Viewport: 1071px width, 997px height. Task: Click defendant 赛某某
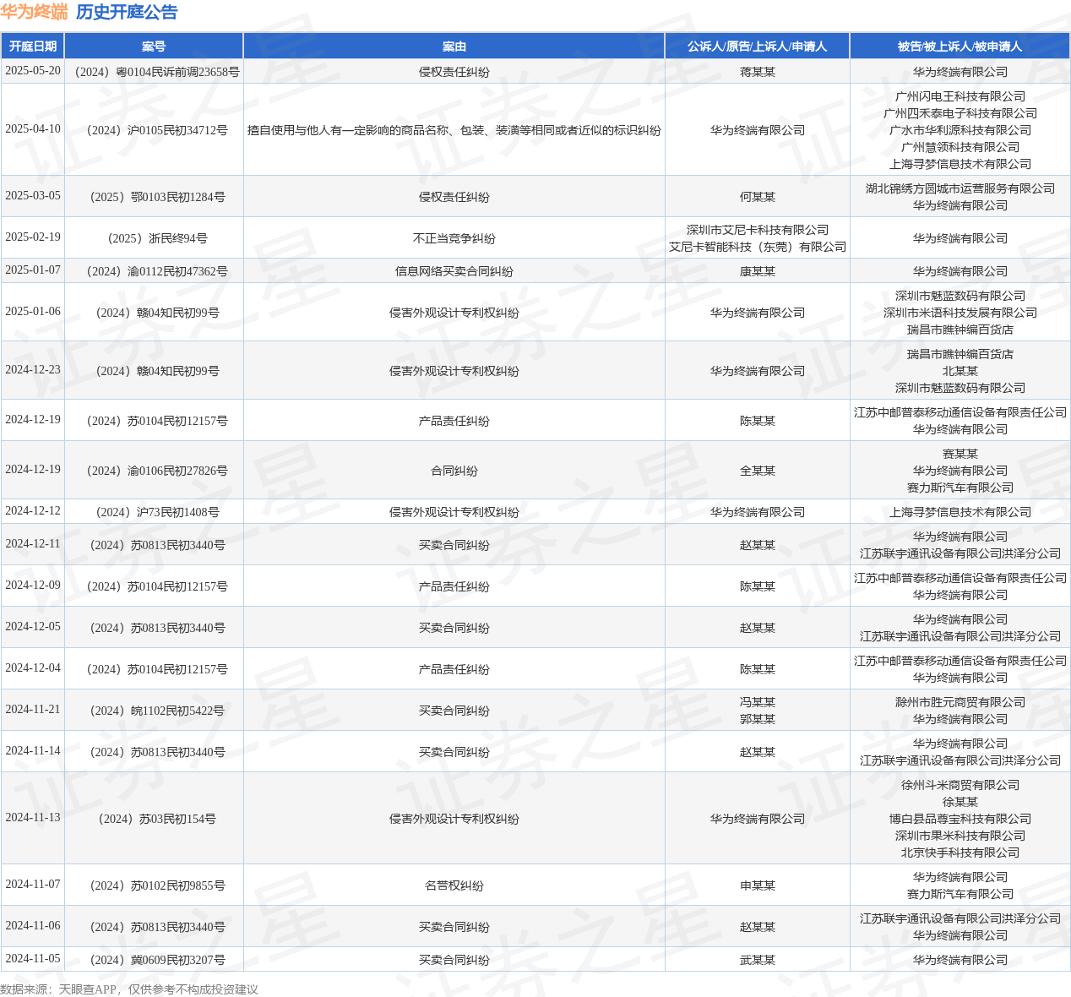960,454
